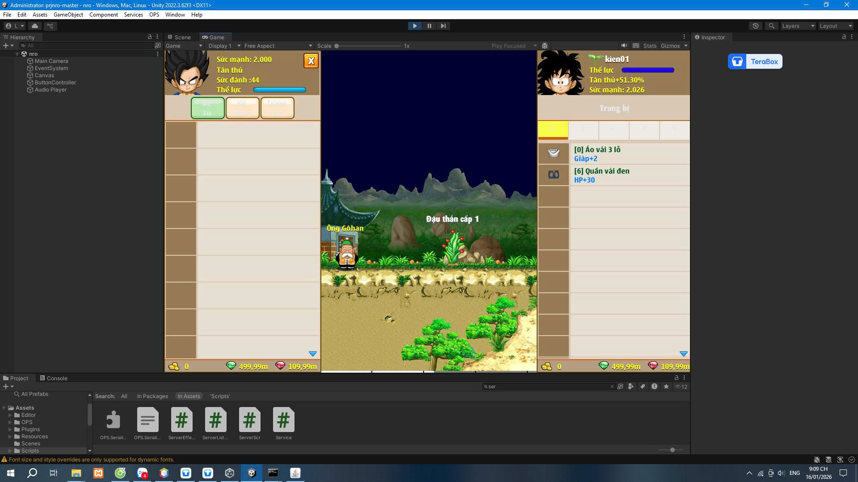This screenshot has width=858, height=482.
Task: Expand the Resources folder in Assets
Action: click(10, 436)
